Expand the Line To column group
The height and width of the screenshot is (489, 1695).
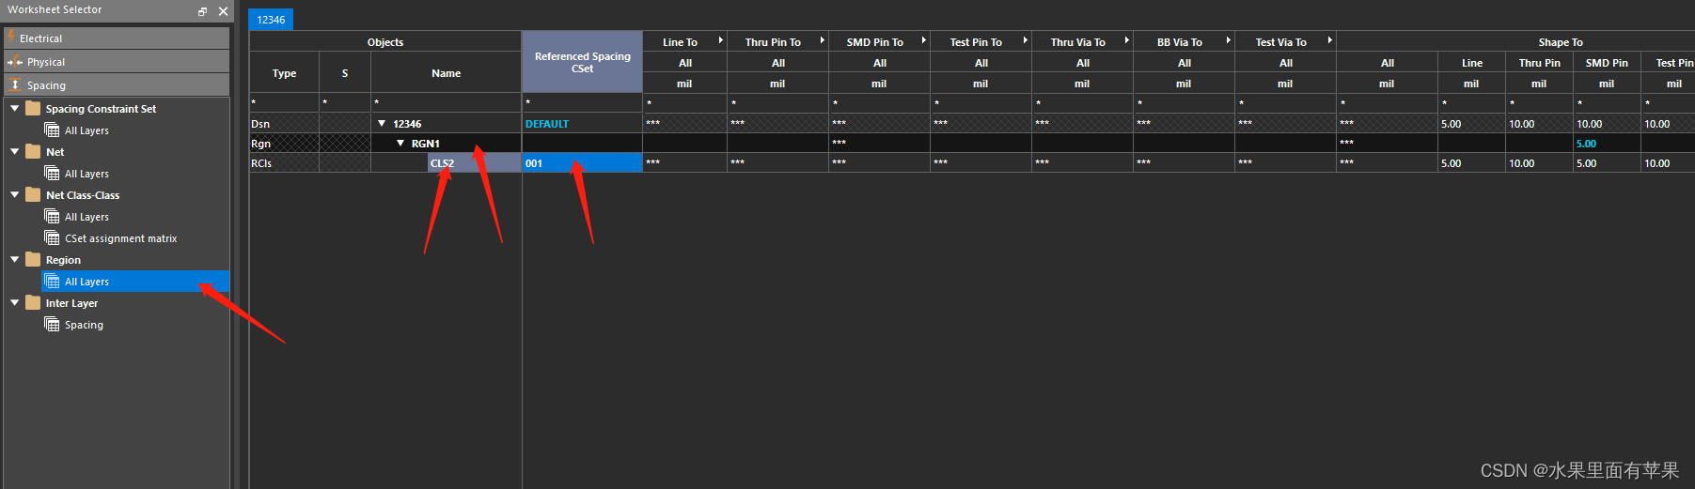pos(721,40)
